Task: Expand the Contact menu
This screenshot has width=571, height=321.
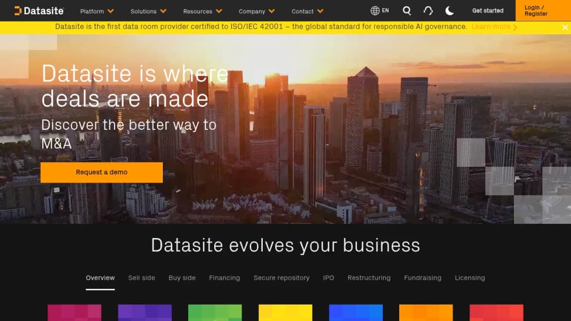Action: click(307, 11)
